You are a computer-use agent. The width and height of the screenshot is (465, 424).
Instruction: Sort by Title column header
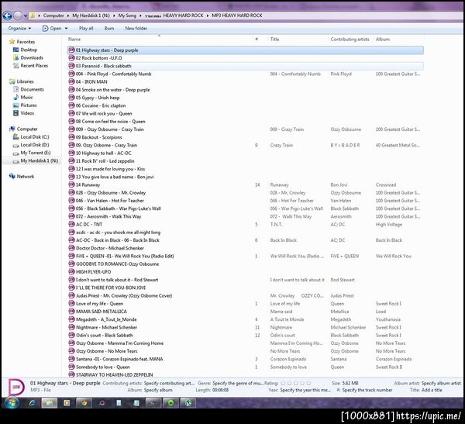coord(274,40)
